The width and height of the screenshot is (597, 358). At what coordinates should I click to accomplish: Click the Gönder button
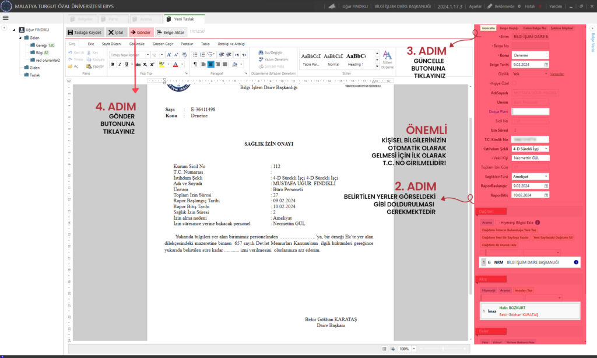[x=141, y=33]
